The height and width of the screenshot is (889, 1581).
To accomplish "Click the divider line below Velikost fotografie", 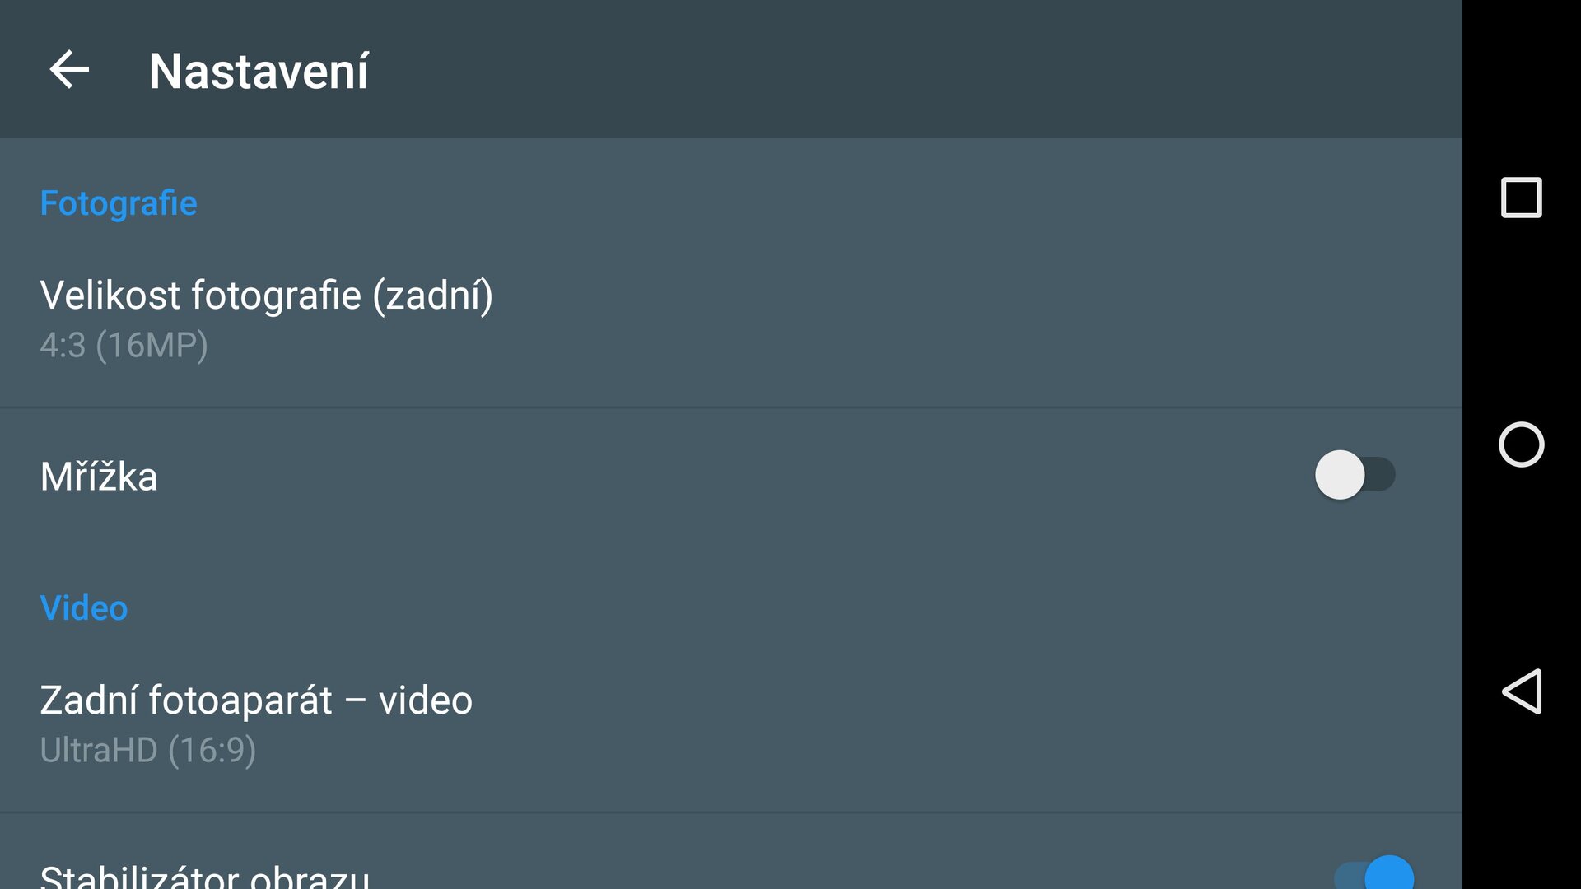I will 731,407.
